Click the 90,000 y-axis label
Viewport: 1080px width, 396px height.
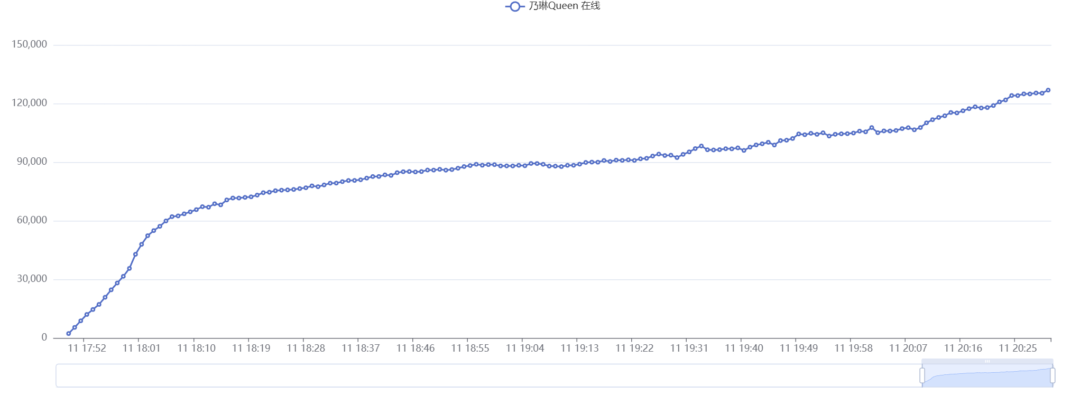[32, 162]
